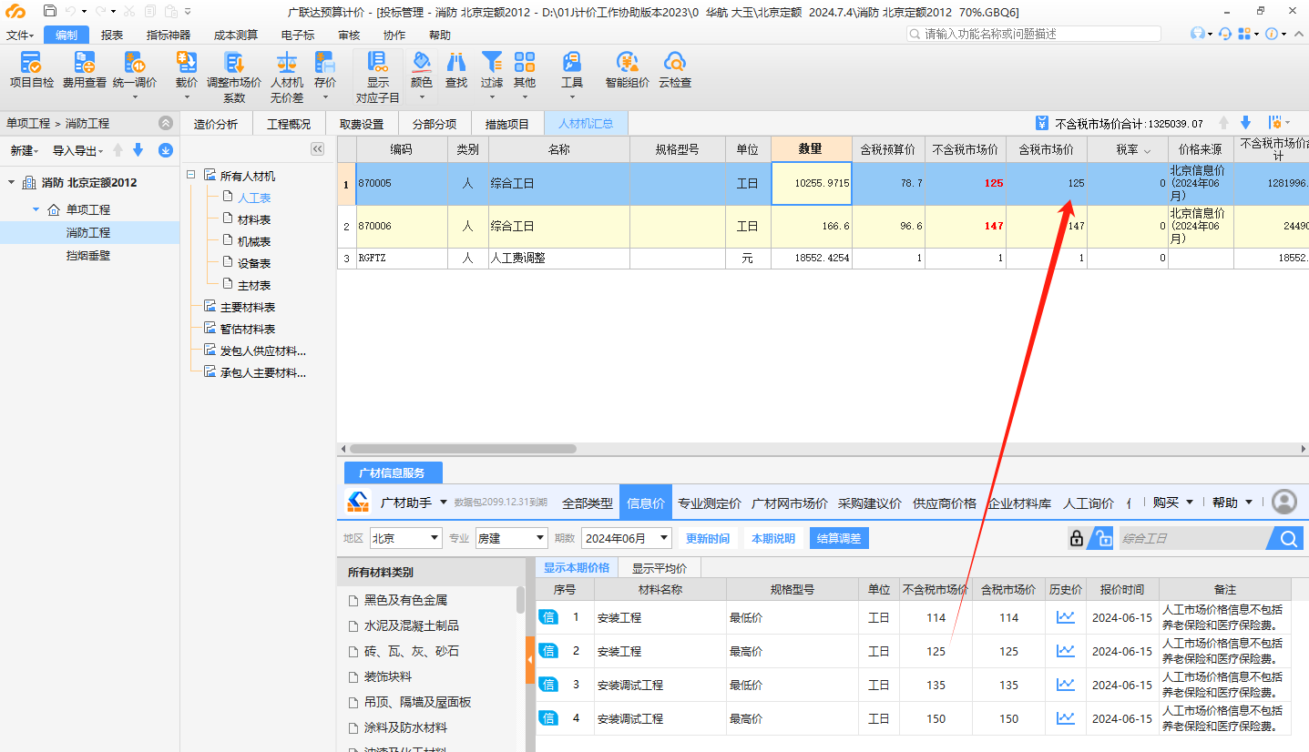Collapse the 单项工程 tree node

(36, 209)
